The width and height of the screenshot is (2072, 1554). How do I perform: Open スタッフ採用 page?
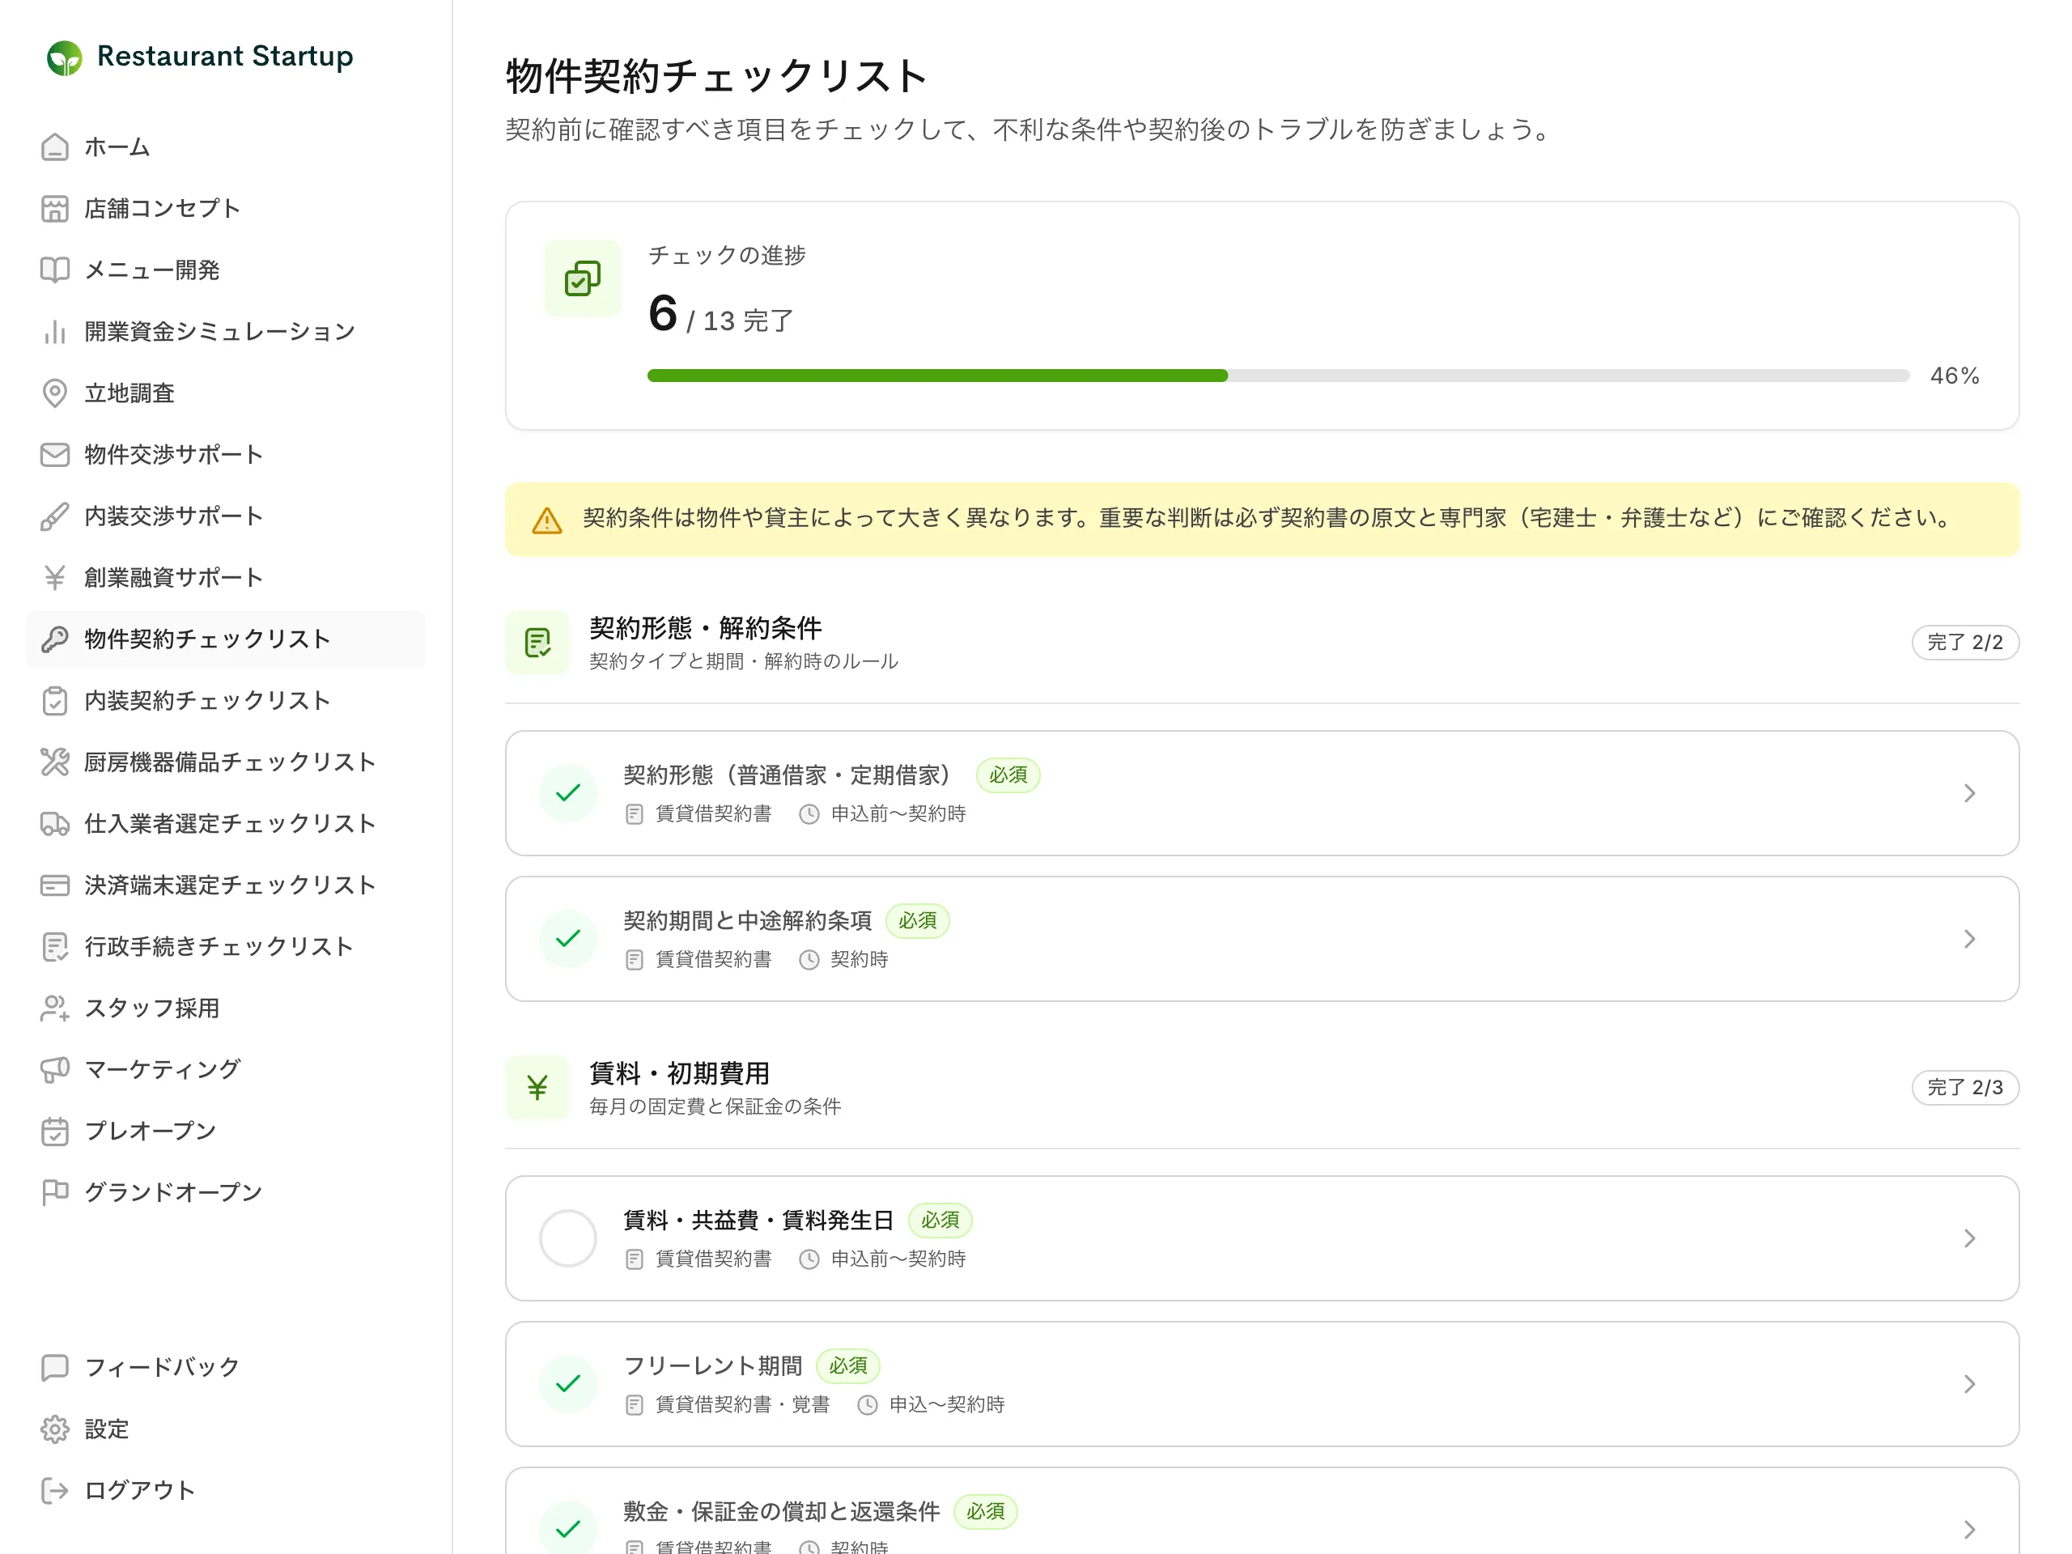tap(226, 1008)
